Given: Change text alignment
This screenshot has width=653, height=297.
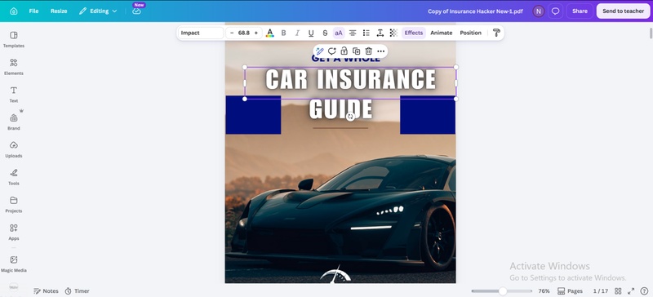Looking at the screenshot, I should point(353,33).
